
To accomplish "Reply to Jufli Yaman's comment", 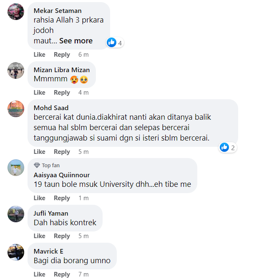I will tap(62, 236).
